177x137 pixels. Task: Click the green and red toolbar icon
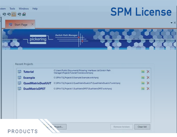pyautogui.click(x=24, y=14)
